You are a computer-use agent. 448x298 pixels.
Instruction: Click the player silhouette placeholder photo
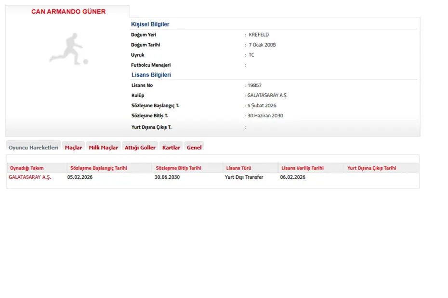69,49
